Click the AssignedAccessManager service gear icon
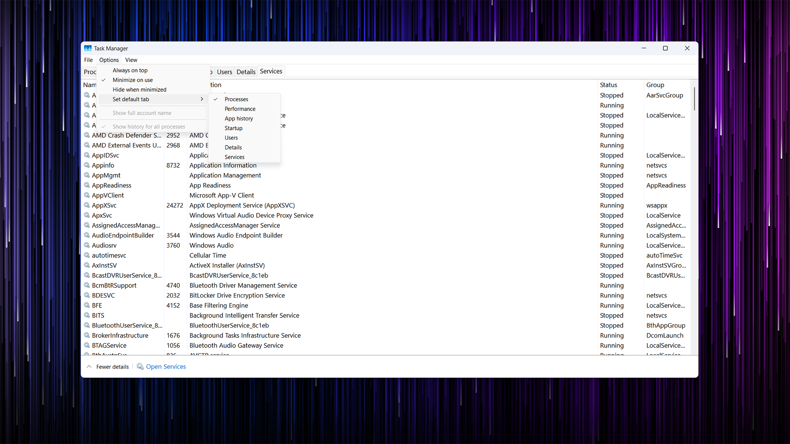Viewport: 790px width, 444px height. [87, 225]
